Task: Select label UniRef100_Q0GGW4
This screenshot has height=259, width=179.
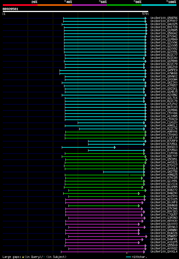Action: coord(164,79)
